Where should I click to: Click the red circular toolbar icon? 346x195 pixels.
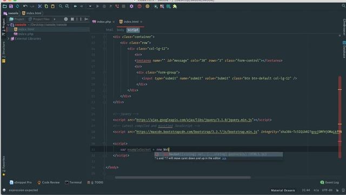pyautogui.click(x=139, y=6)
